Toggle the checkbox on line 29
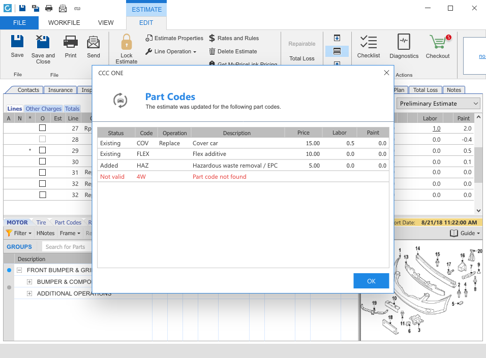This screenshot has width=486, height=358. [x=43, y=150]
